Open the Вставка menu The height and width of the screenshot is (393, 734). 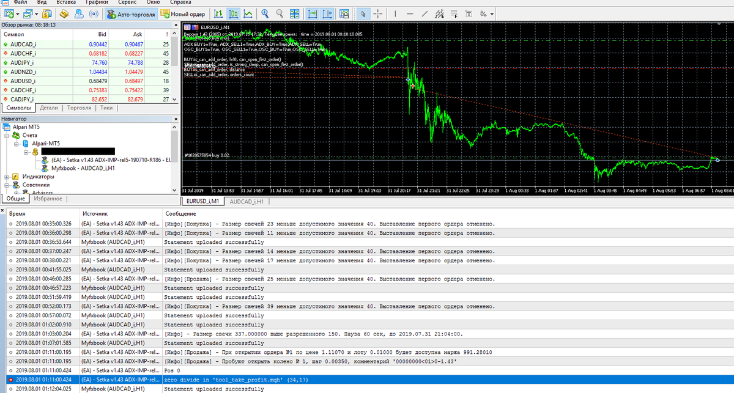click(66, 2)
